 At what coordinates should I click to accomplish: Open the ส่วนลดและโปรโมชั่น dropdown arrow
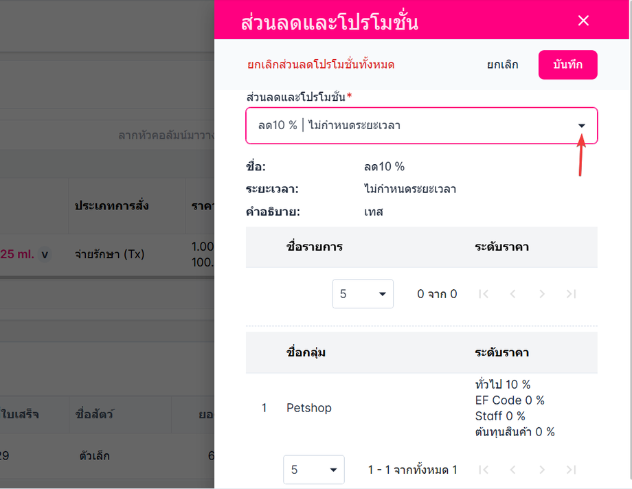(x=581, y=126)
